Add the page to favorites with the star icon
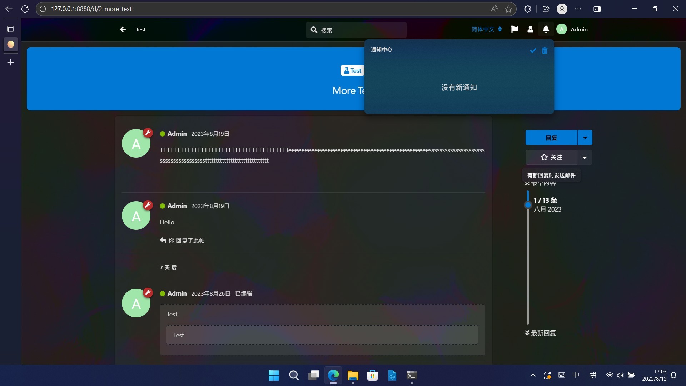The width and height of the screenshot is (686, 386). (x=508, y=9)
